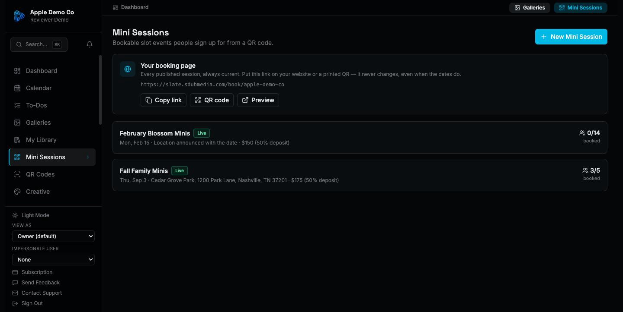This screenshot has width=623, height=312.
Task: Click the Subscription card icon
Action: [x=15, y=272]
